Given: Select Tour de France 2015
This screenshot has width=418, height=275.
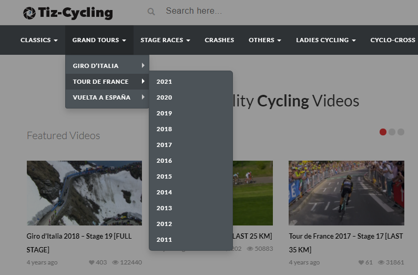Looking at the screenshot, I should click(x=191, y=176).
